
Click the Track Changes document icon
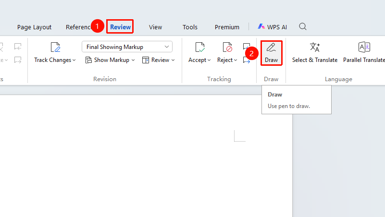tap(55, 47)
